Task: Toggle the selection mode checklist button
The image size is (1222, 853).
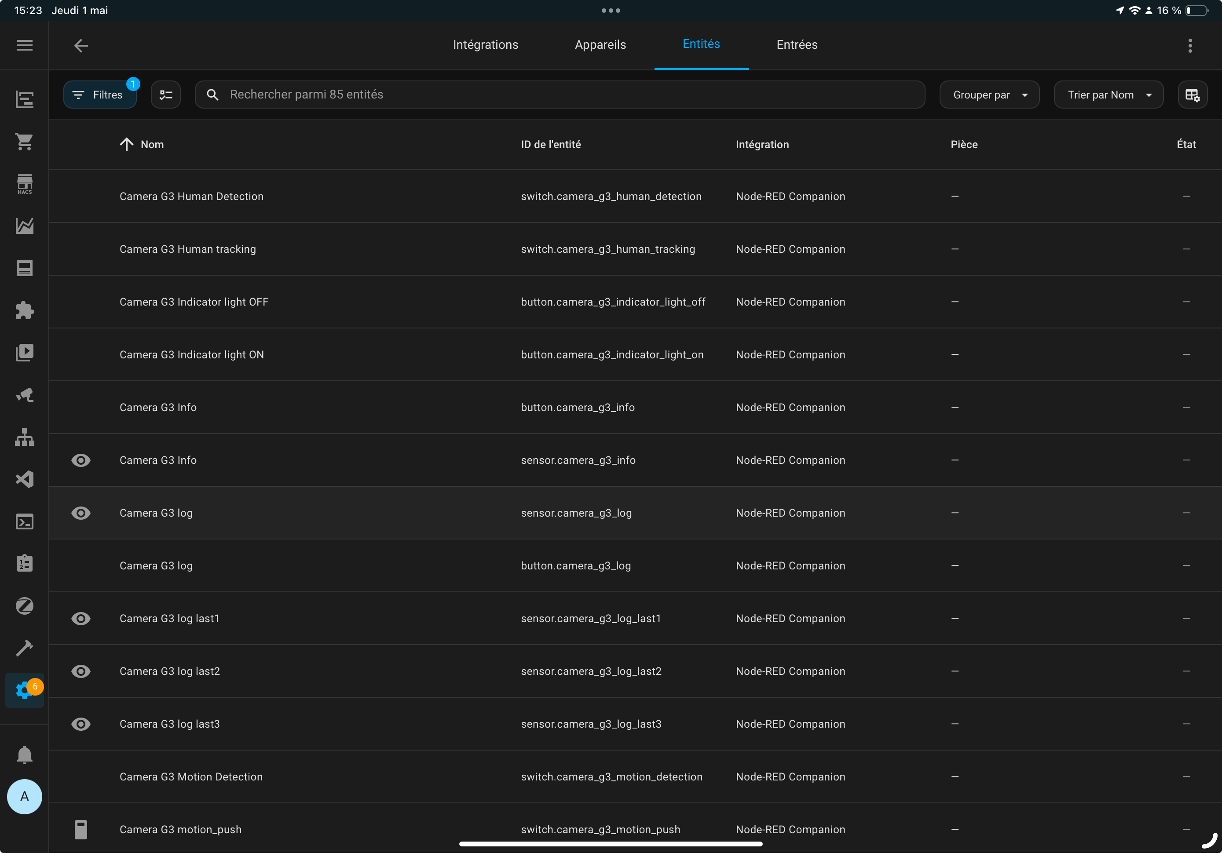Action: click(x=165, y=95)
